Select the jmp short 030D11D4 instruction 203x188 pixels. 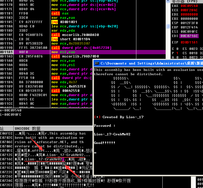[71, 39]
